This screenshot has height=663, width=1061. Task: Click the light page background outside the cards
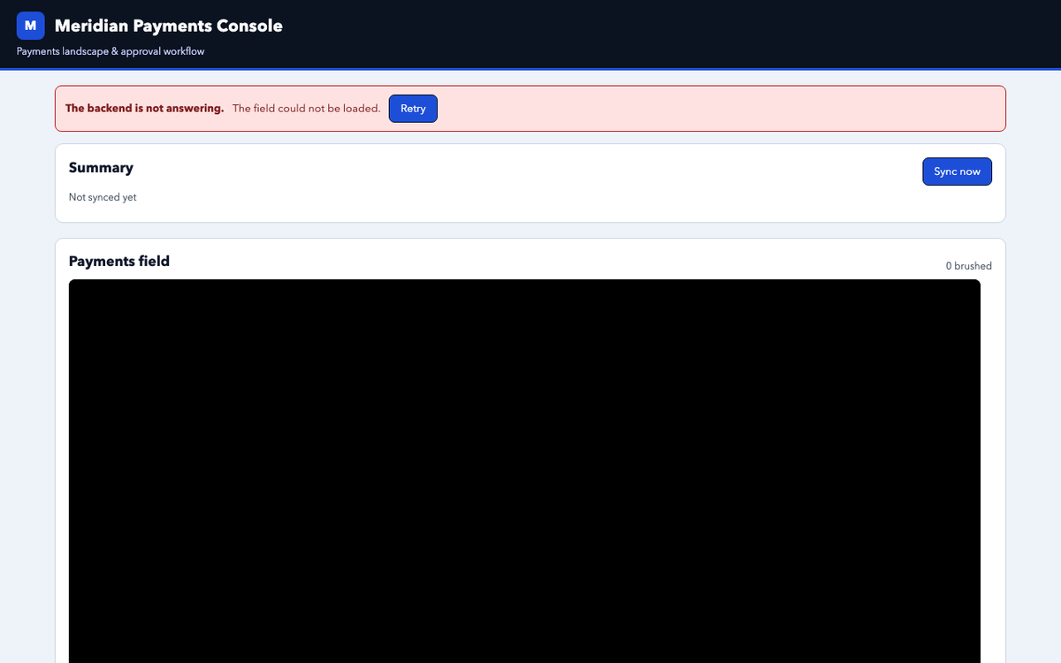point(27,354)
